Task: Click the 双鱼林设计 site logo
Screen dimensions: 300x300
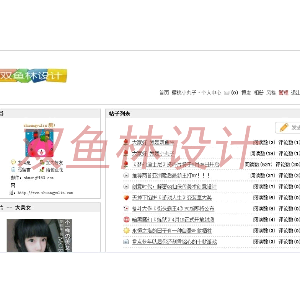Action: (33, 76)
